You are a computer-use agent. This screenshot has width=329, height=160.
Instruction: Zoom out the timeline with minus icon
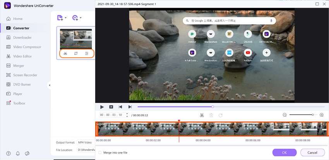pos(285,115)
